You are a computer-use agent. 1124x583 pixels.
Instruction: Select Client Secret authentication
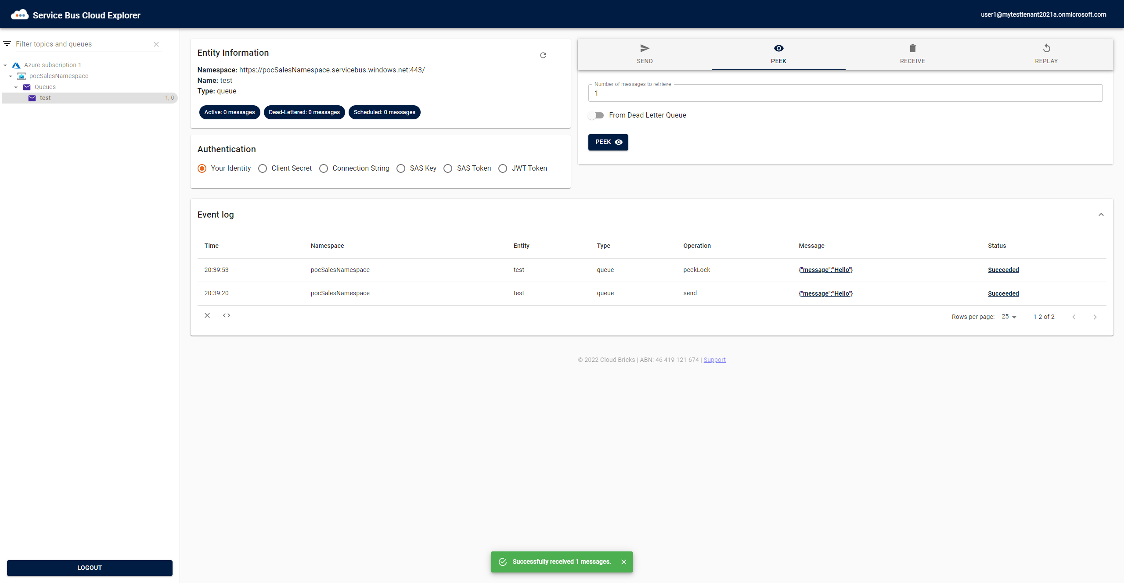pos(263,168)
